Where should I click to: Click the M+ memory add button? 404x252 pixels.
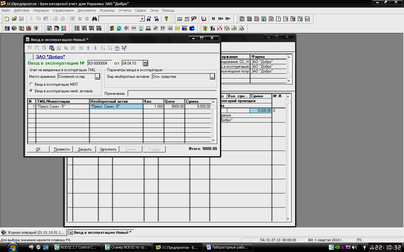pos(221,19)
